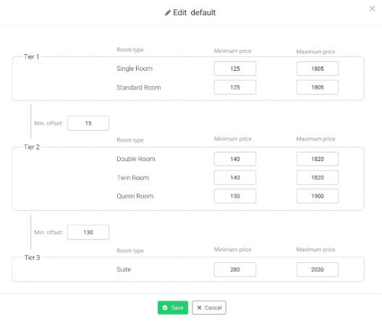Edit Double Room maximum price field
Image resolution: width=382 pixels, height=328 pixels.
tap(317, 159)
